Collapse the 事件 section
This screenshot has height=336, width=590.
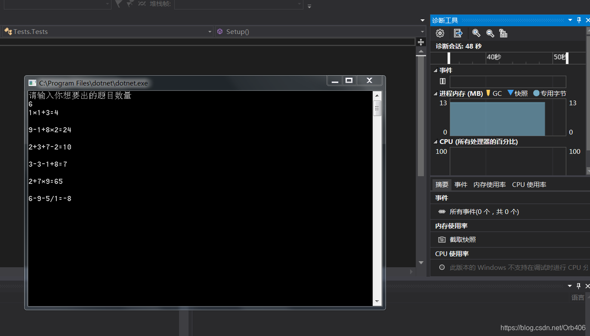click(x=436, y=70)
